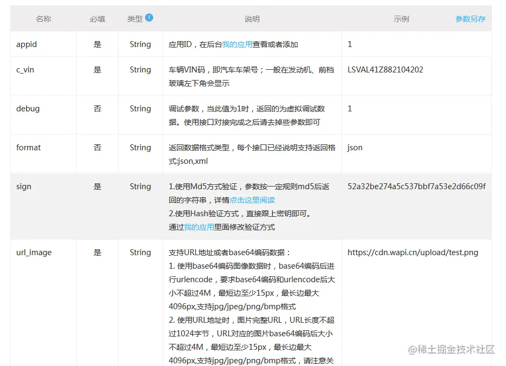The height and width of the screenshot is (366, 506).
Task: Select the format parameter name
Action: point(28,148)
